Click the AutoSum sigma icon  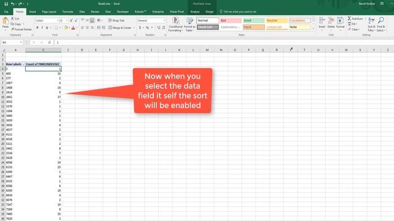[349, 18]
